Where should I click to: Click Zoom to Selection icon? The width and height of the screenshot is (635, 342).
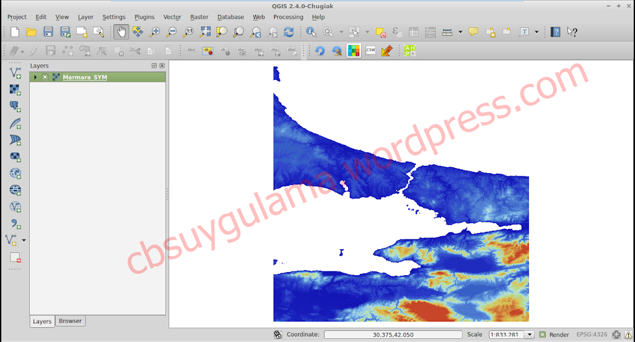click(x=222, y=32)
